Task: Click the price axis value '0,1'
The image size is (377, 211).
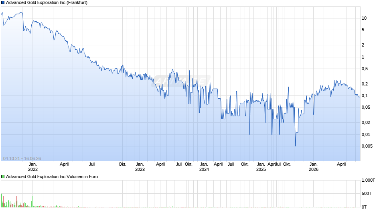Action: point(365,95)
